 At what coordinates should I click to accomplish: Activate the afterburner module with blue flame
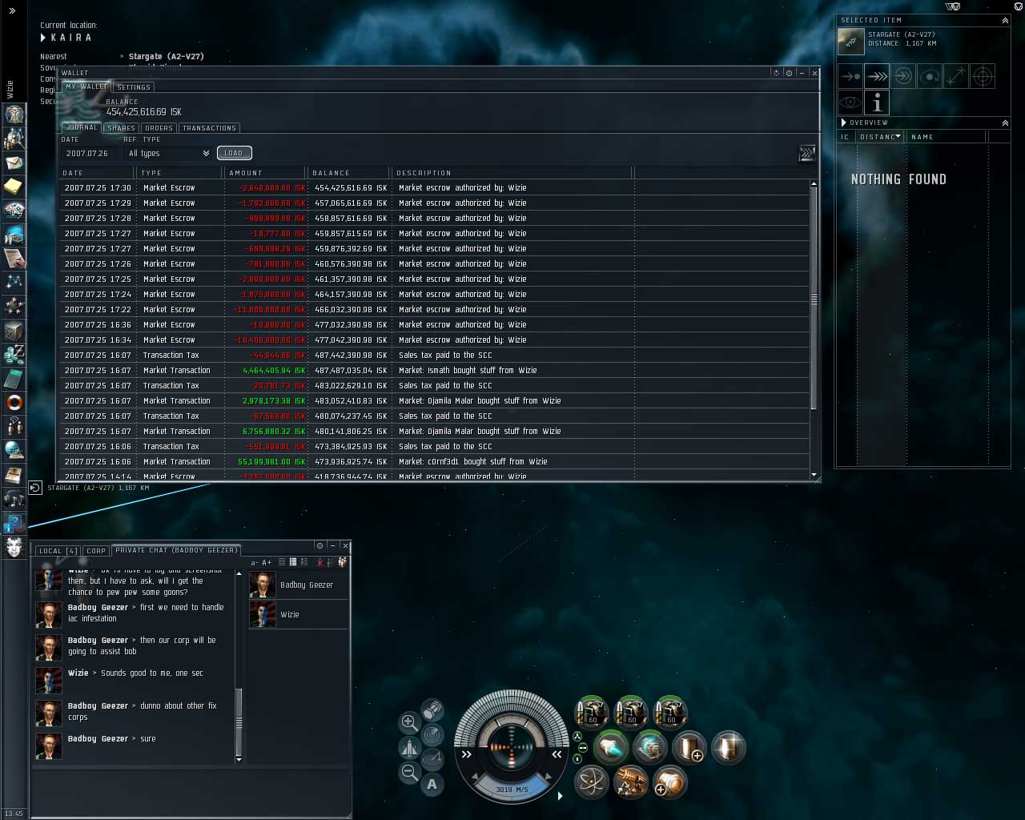click(x=611, y=748)
